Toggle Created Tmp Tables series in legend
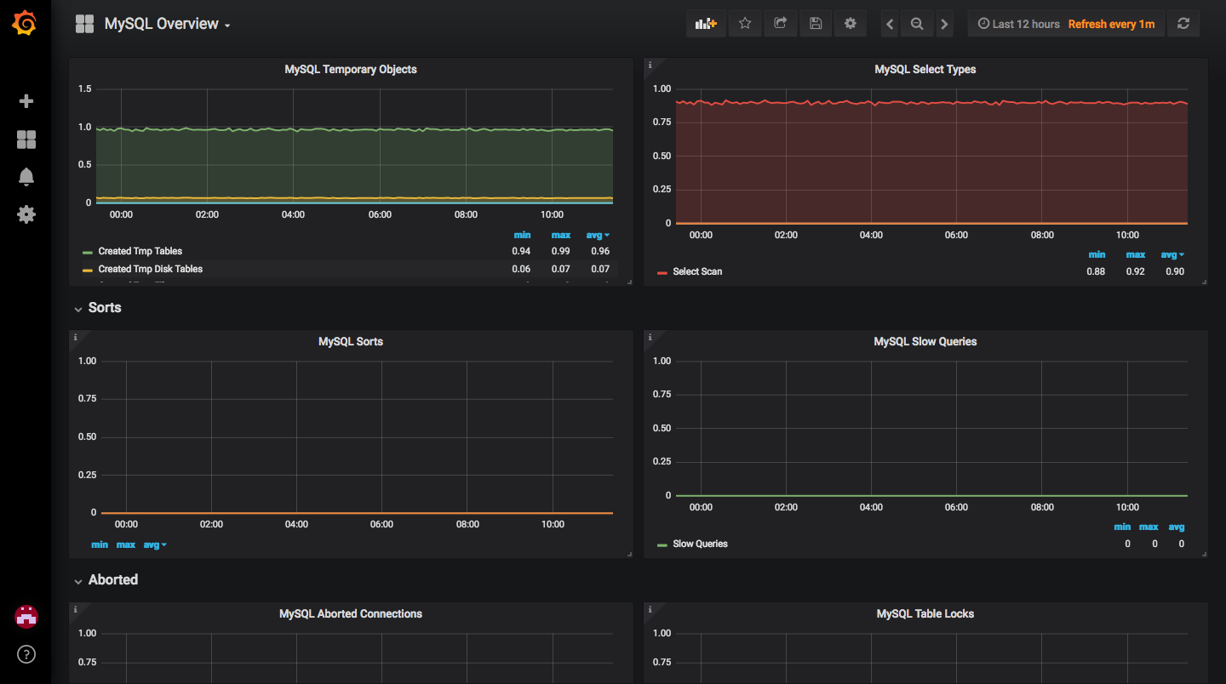 140,252
